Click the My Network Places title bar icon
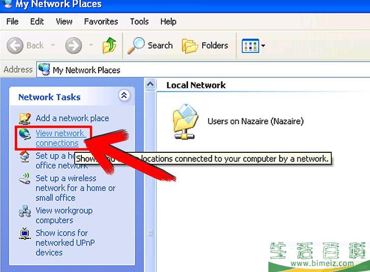Image resolution: width=370 pixels, height=272 pixels. click(x=7, y=4)
